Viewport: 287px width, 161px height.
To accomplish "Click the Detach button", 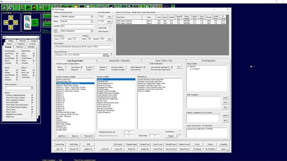I will pyautogui.click(x=210, y=144).
